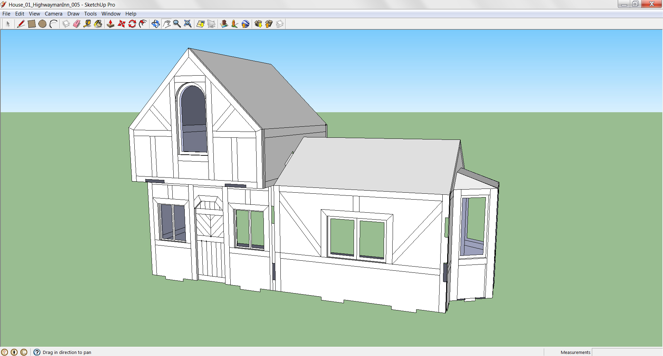
Task: Click Preview Model in Google Earth icon
Action: coord(246,24)
